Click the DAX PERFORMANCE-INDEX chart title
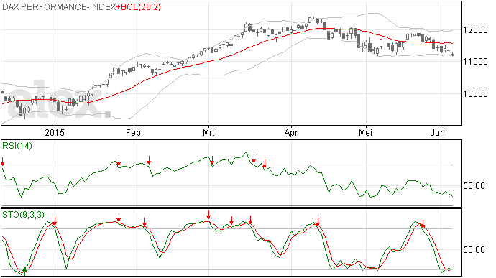 (x=59, y=7)
